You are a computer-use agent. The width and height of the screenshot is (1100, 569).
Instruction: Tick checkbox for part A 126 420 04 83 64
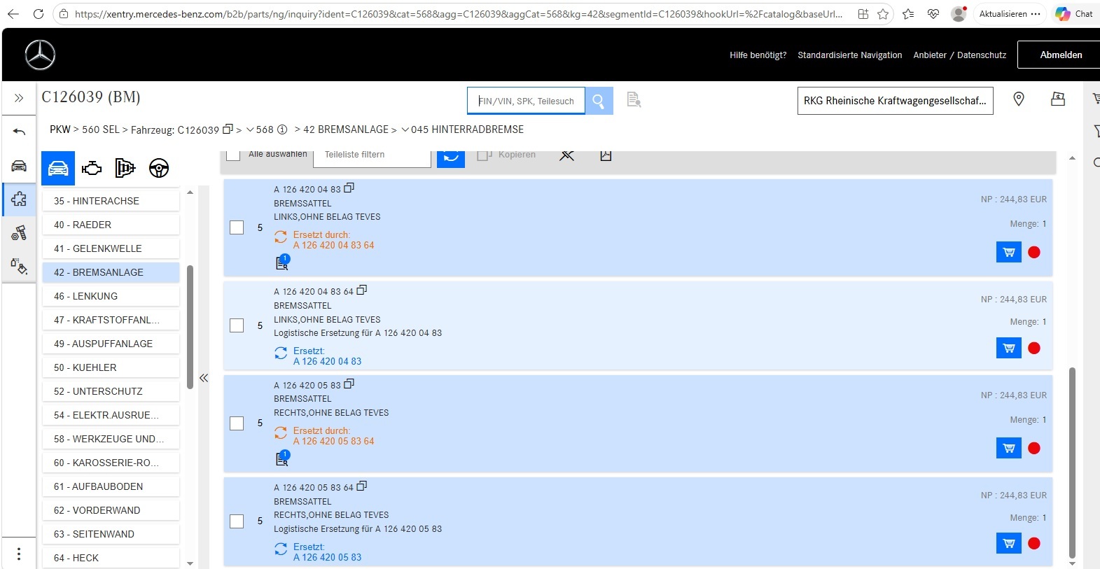tap(237, 325)
